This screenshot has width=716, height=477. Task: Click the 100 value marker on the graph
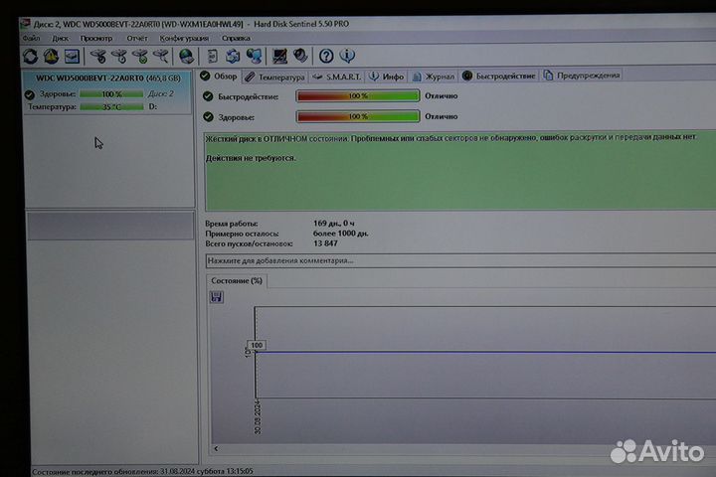(x=257, y=346)
